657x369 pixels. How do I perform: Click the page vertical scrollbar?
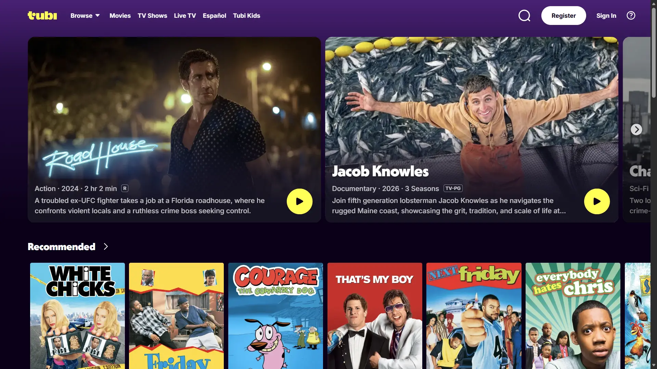tap(654, 184)
